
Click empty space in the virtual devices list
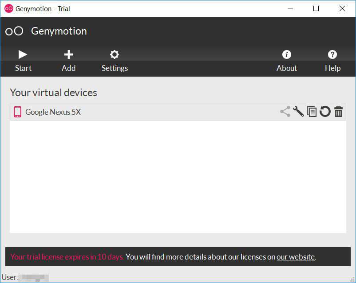pyautogui.click(x=178, y=177)
